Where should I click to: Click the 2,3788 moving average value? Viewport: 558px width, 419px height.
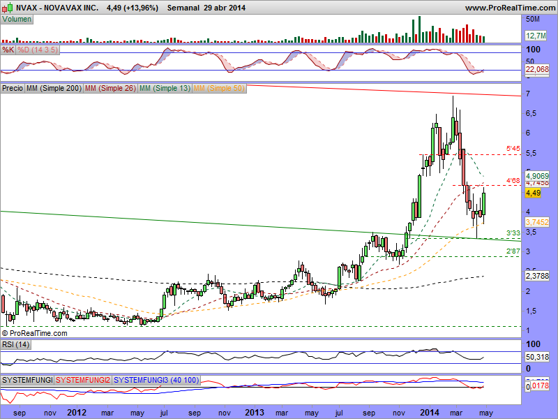(537, 276)
